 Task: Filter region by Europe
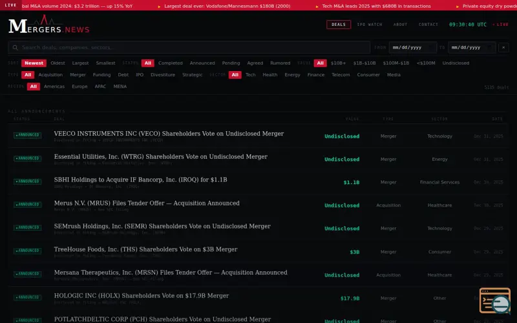pyautogui.click(x=79, y=87)
